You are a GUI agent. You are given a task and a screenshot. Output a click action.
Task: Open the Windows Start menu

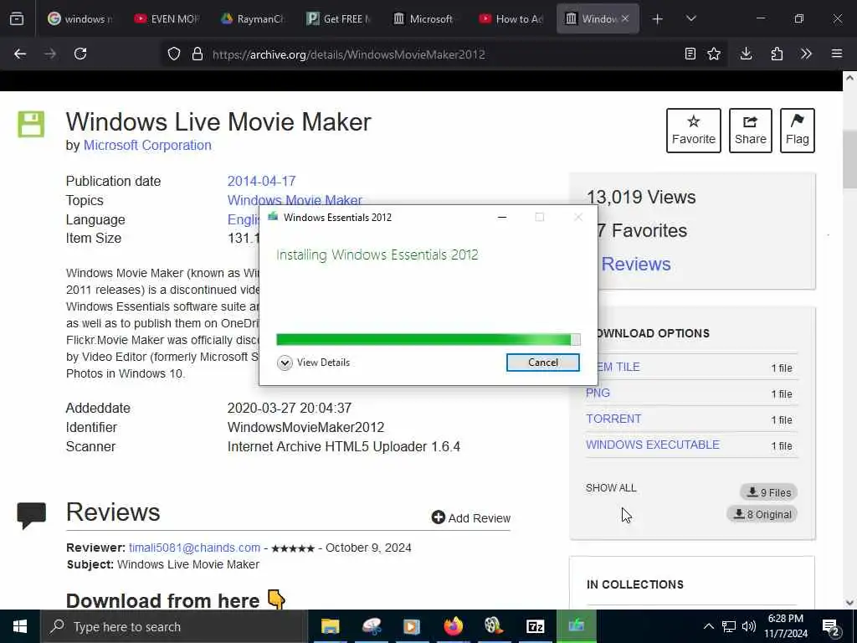click(20, 626)
